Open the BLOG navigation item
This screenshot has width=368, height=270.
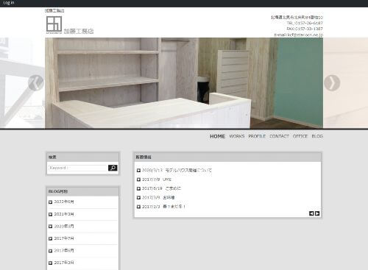317,136
